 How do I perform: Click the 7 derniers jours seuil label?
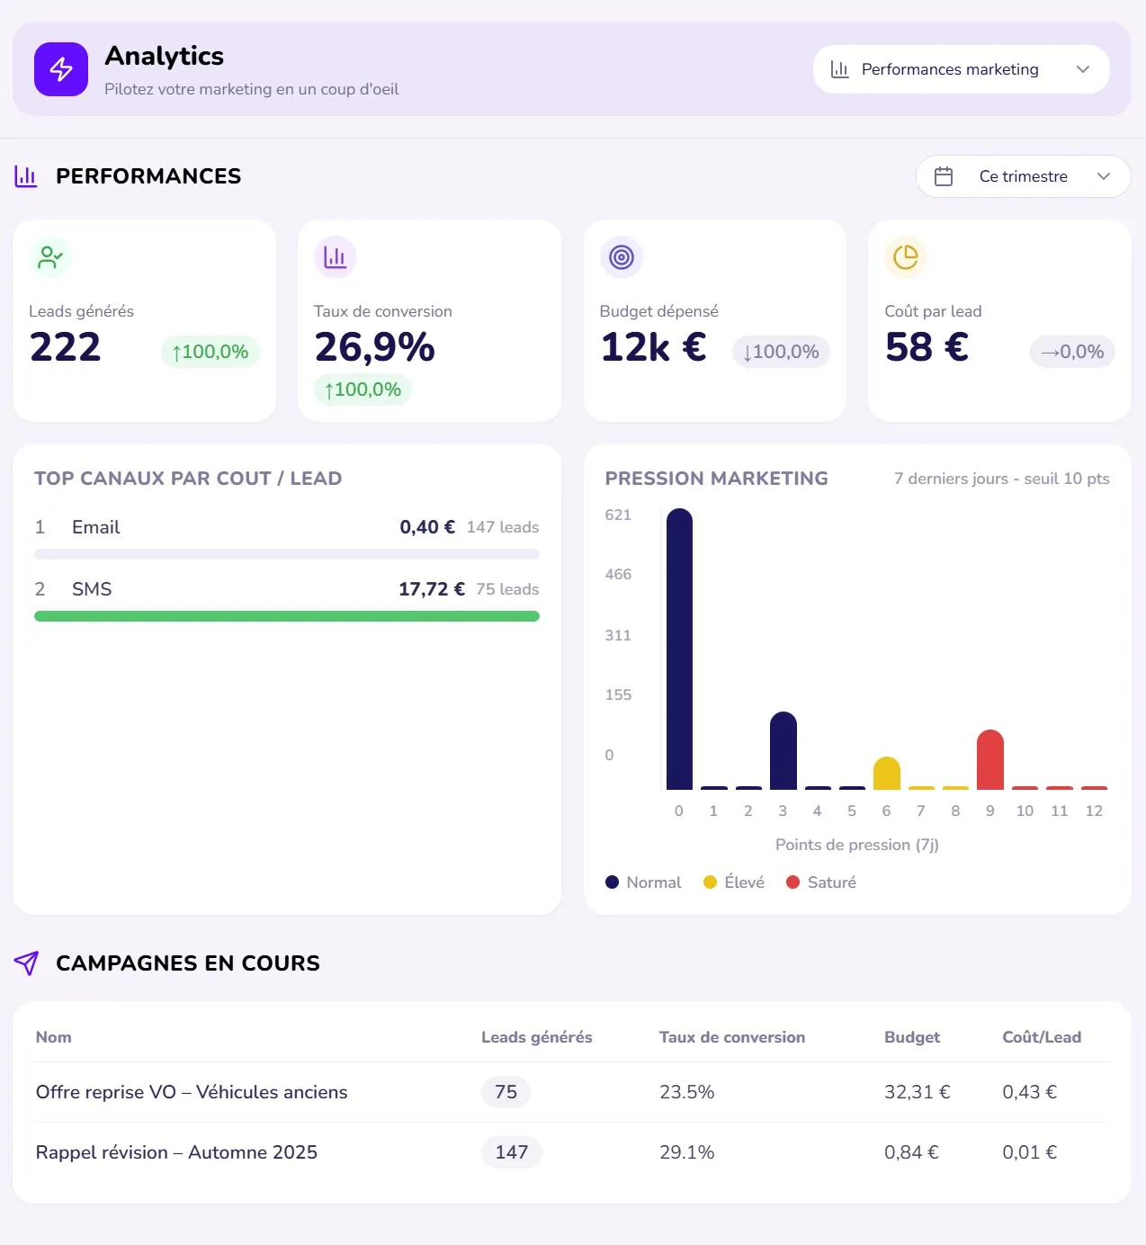coord(1002,479)
